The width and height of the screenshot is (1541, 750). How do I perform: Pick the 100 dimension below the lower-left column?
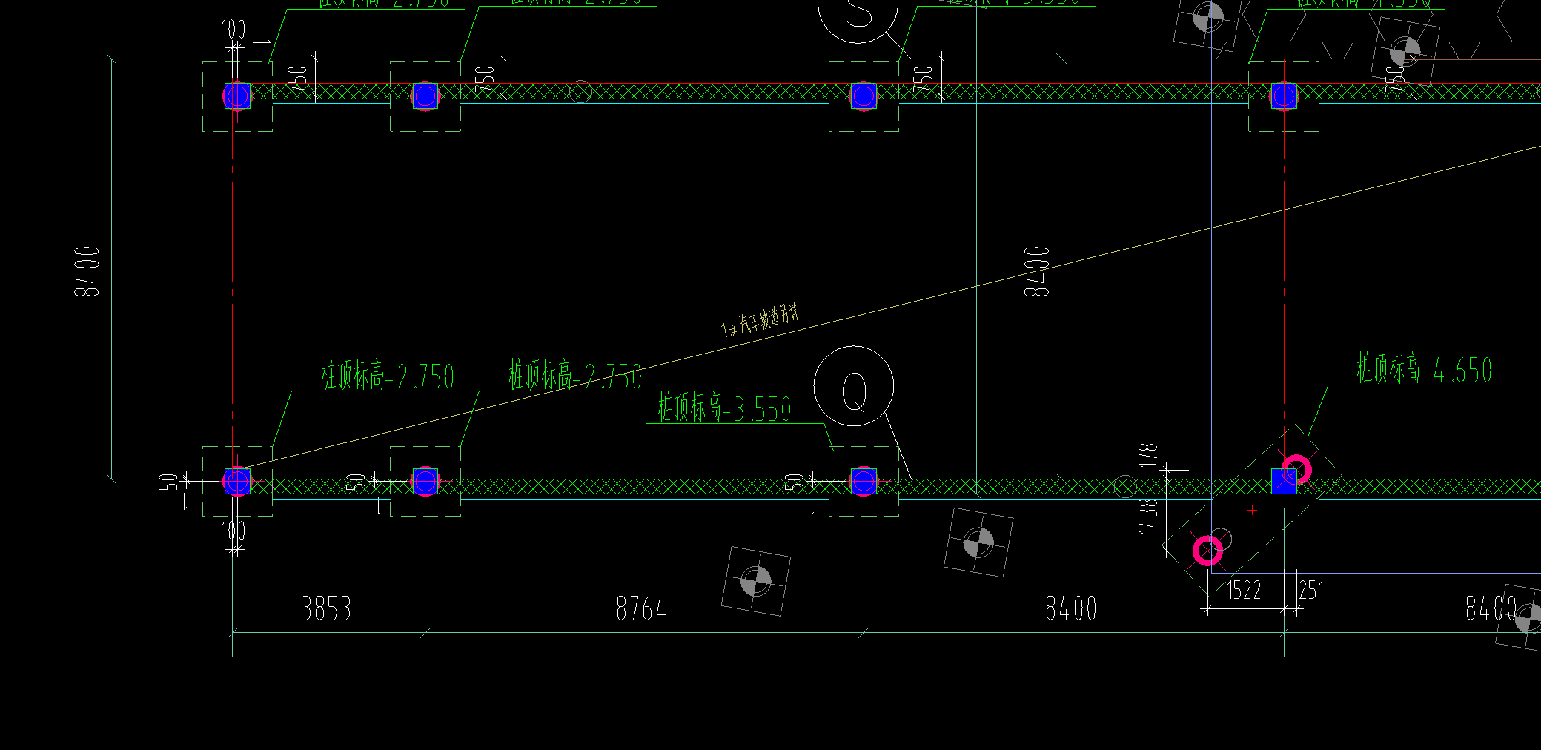[233, 531]
